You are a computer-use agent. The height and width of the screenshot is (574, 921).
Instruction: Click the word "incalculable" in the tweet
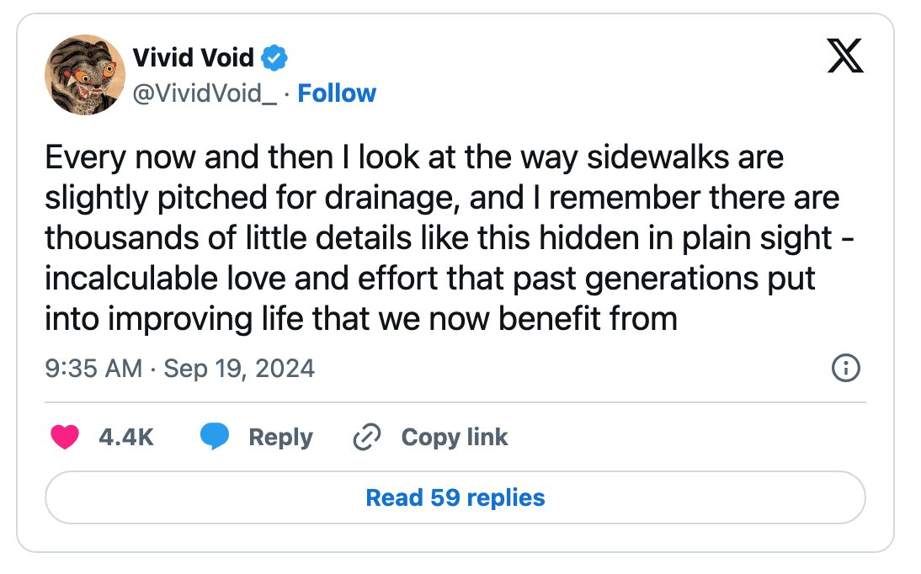click(131, 279)
